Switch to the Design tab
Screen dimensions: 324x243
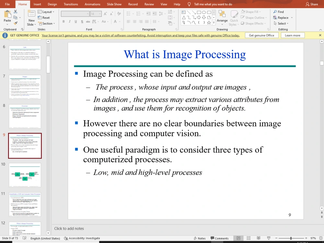point(52,4)
